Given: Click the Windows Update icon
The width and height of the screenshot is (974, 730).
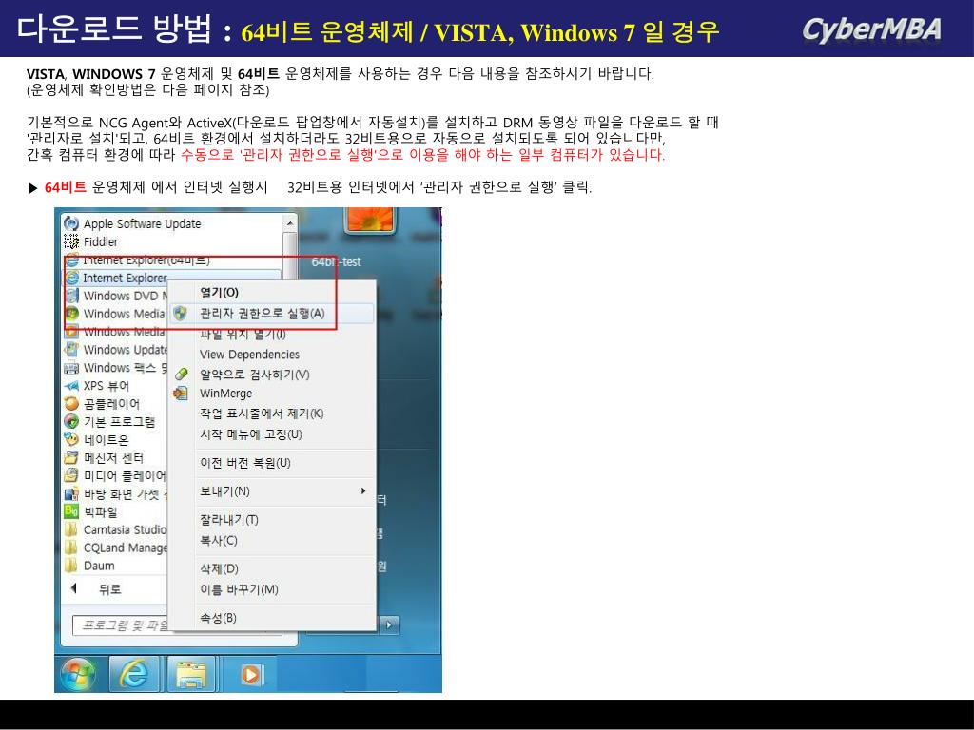Looking at the screenshot, I should tap(71, 350).
